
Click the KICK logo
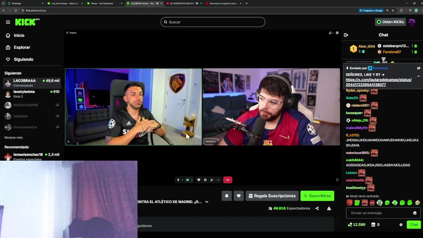[27, 22]
